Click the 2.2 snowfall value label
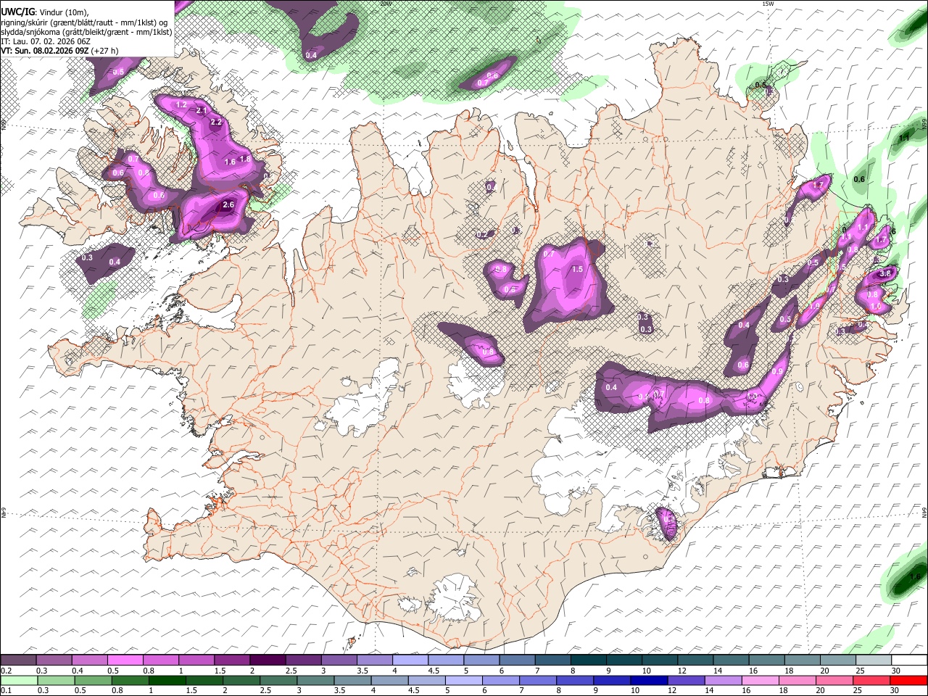This screenshot has height=696, width=928. pos(216,123)
